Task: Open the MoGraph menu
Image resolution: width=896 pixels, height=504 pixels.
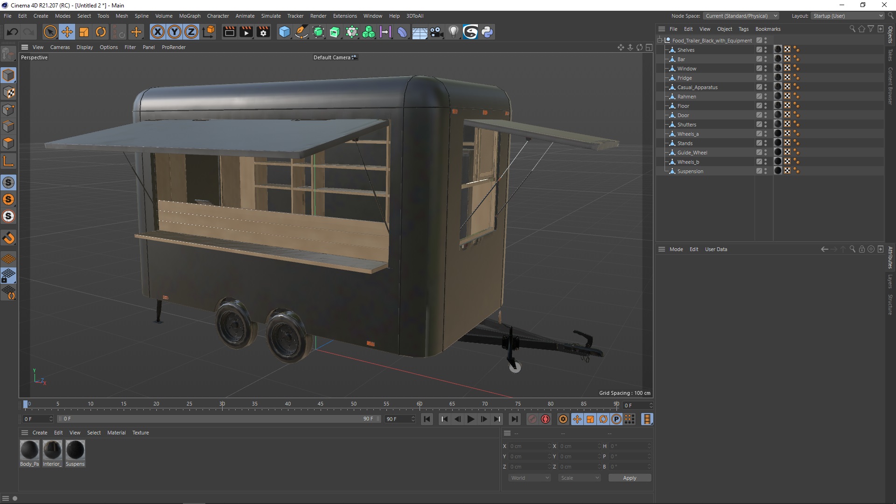Action: pos(189,16)
